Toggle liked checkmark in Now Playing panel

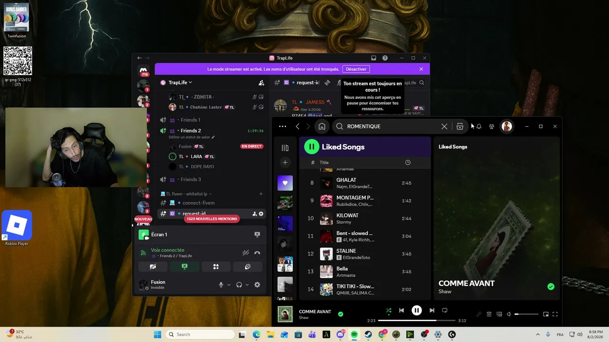(x=551, y=286)
